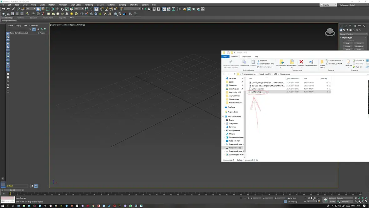This screenshot has width=369, height=208.
Task: Click the time slider handle showing 0 / 100
Action: click(x=13, y=190)
